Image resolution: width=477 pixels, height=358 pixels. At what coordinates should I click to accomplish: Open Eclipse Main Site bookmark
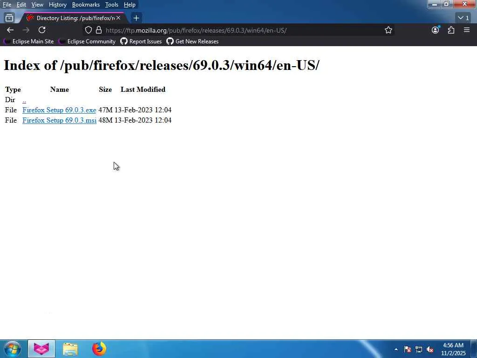28,41
